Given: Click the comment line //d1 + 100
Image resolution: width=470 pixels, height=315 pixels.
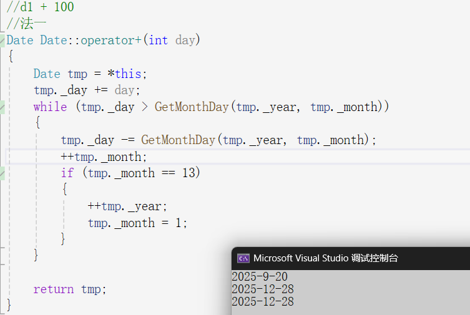Looking at the screenshot, I should (x=40, y=7).
